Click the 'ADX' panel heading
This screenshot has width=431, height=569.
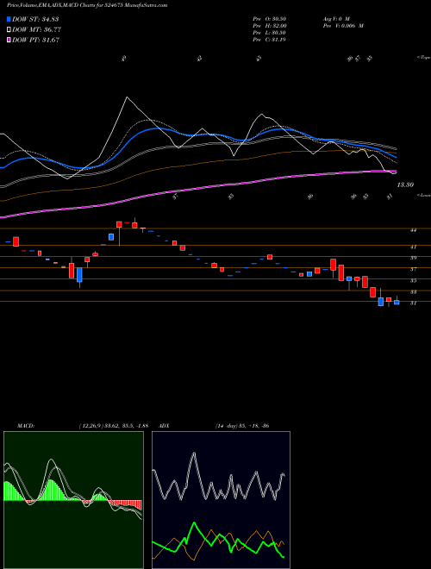[x=164, y=426]
